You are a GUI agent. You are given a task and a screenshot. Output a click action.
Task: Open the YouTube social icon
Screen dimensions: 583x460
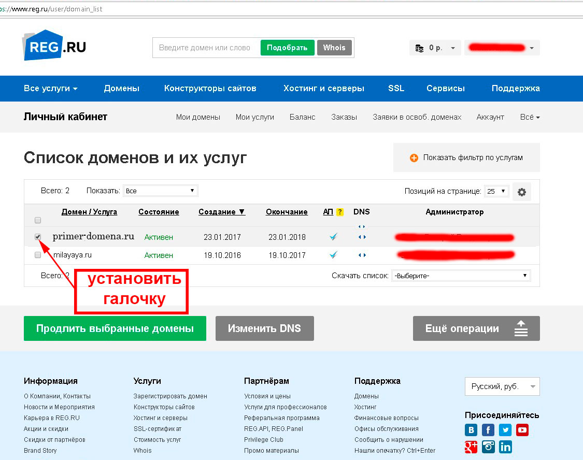tap(522, 430)
